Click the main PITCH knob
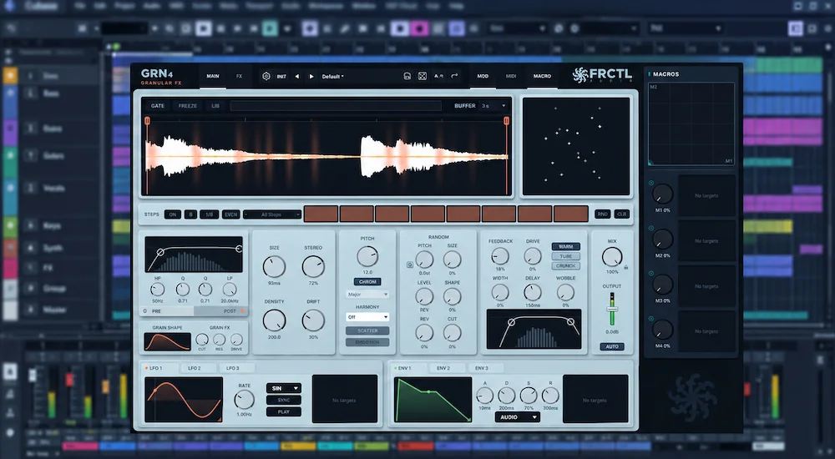The image size is (835, 459). pos(367,256)
